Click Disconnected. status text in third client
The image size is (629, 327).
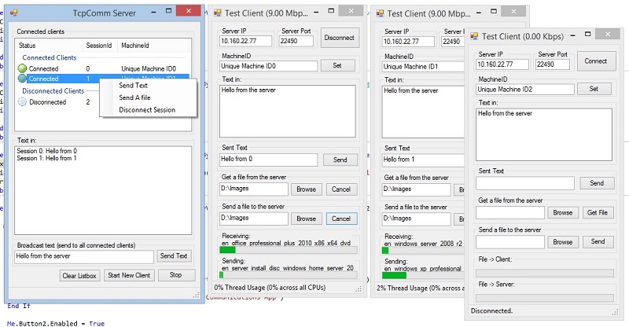click(491, 310)
